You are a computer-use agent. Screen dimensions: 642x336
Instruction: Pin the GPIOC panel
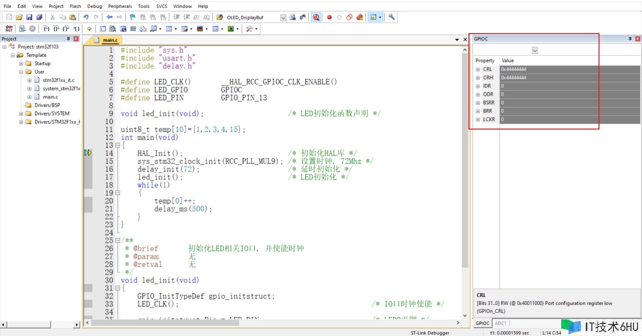point(630,39)
